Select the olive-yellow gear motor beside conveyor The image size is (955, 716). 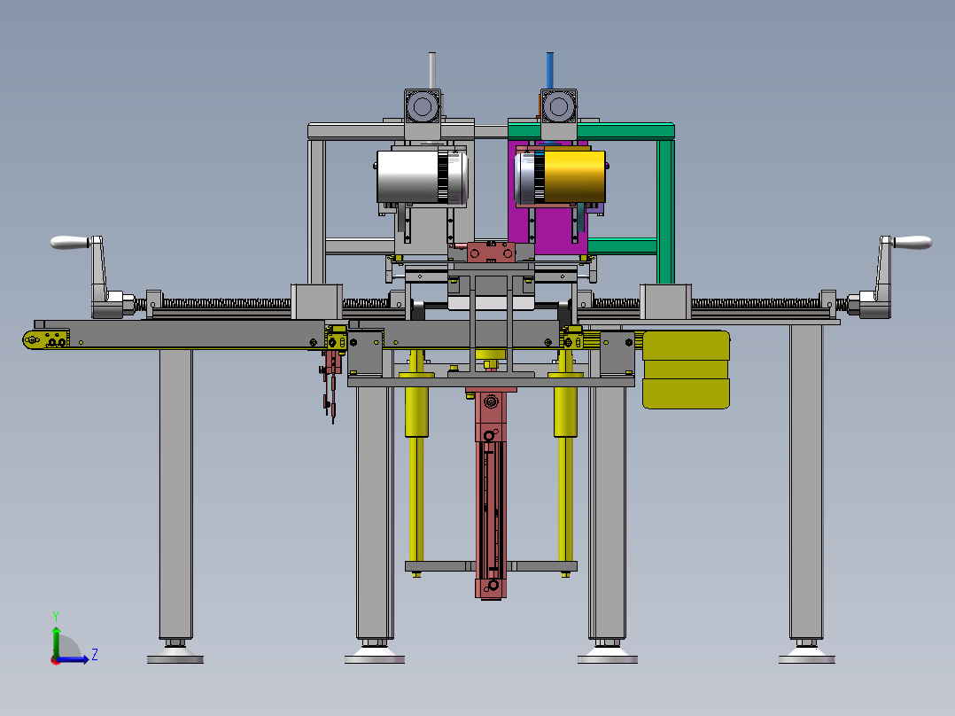pyautogui.click(x=686, y=370)
